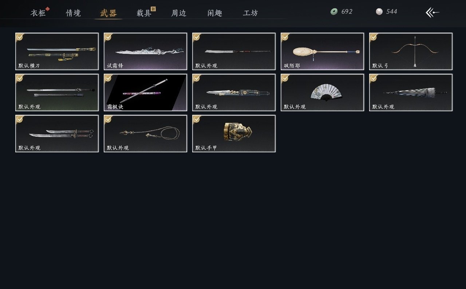Screen dimensions: 466x289
Task: Open the 载具 mounts tab
Action: pos(144,13)
